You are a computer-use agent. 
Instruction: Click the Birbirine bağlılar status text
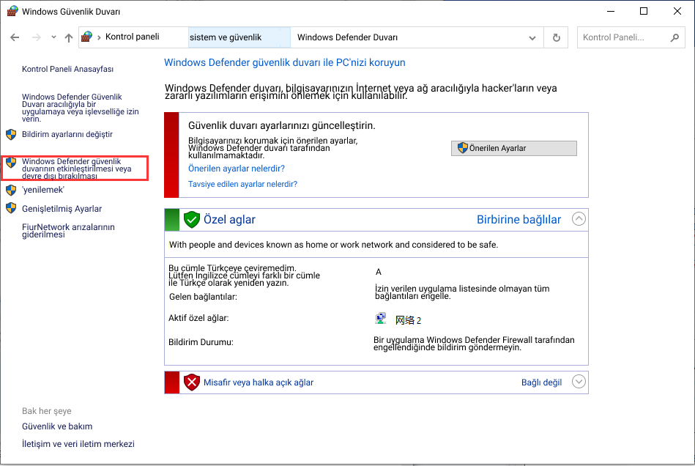(519, 220)
